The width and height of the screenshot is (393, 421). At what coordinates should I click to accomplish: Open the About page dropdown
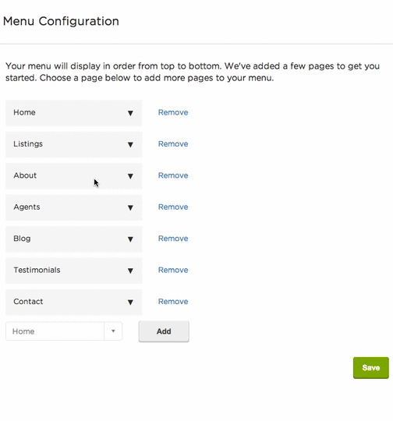point(74,176)
